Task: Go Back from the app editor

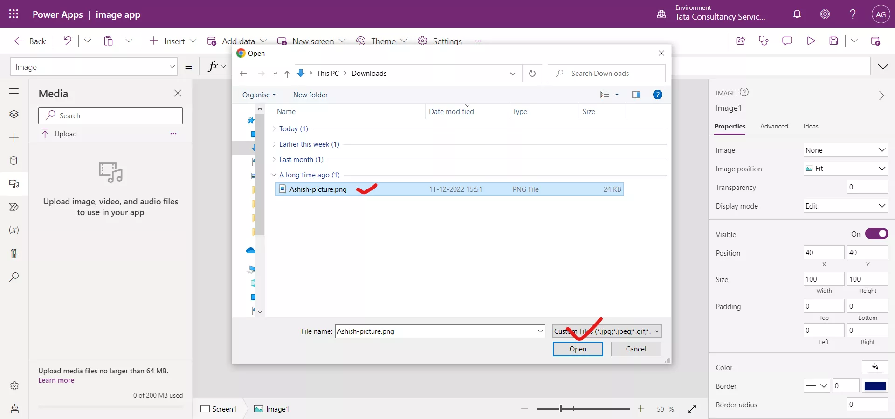Action: (30, 41)
